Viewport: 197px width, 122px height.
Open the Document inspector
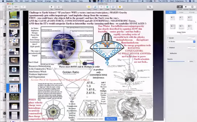click(192, 7)
